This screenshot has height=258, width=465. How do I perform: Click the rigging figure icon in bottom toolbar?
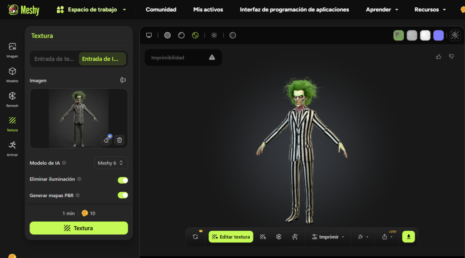click(295, 237)
